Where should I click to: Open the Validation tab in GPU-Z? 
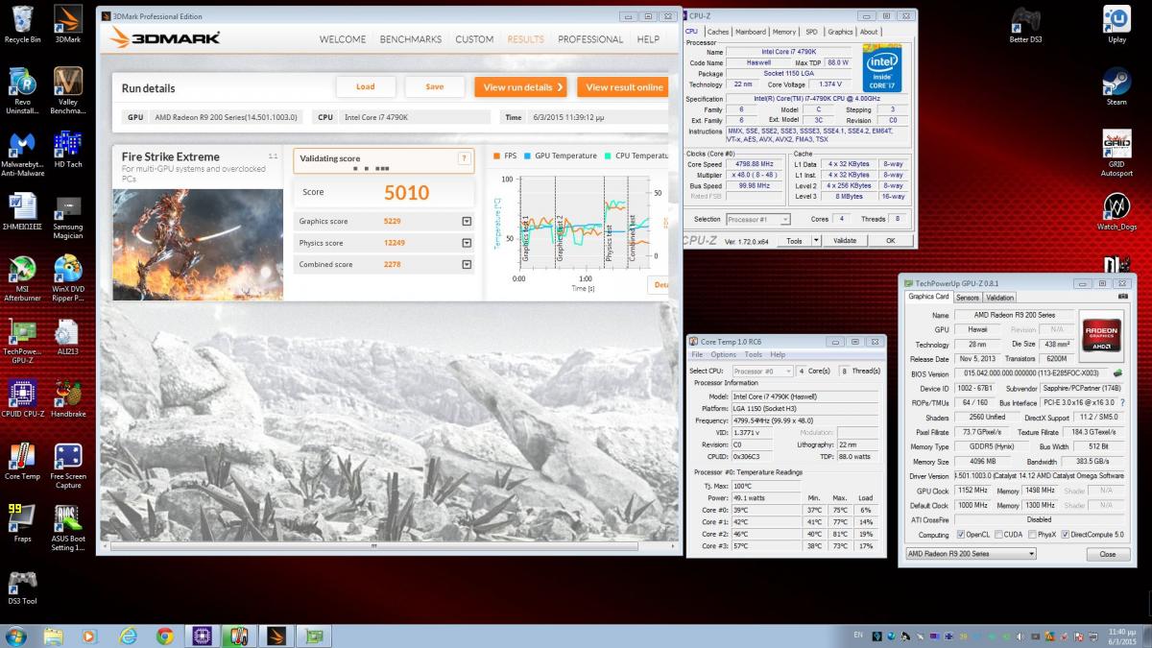(1000, 298)
